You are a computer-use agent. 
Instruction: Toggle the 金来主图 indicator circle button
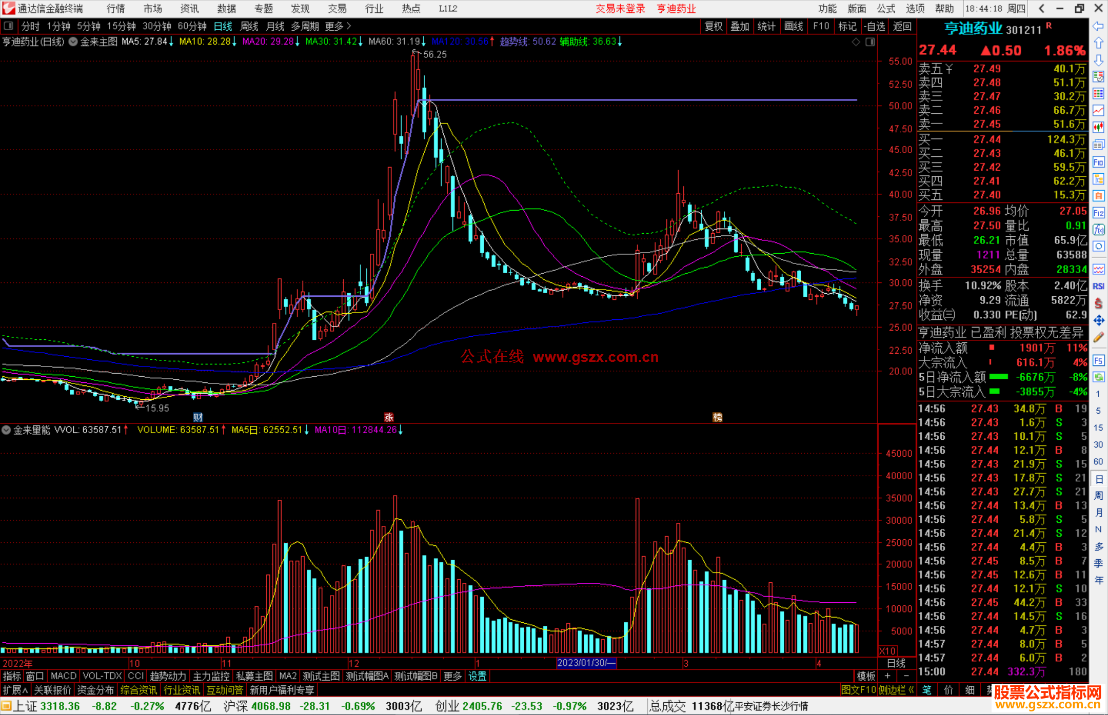(x=73, y=42)
